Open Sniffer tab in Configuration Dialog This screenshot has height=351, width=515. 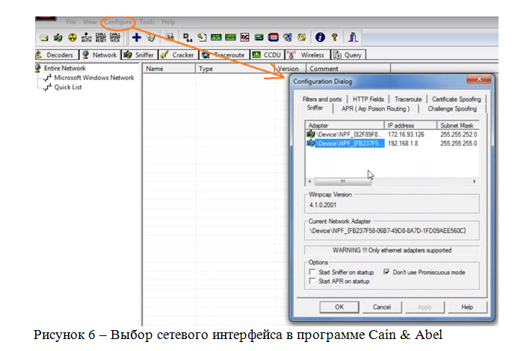coord(315,108)
